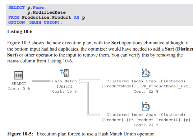Click the arrow from Hash Match to SELECT

pyautogui.click(x=41, y=81)
